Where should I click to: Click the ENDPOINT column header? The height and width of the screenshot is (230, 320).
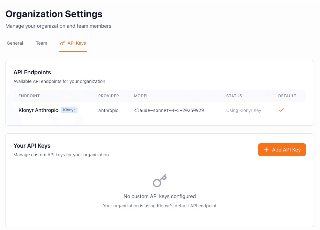[29, 96]
